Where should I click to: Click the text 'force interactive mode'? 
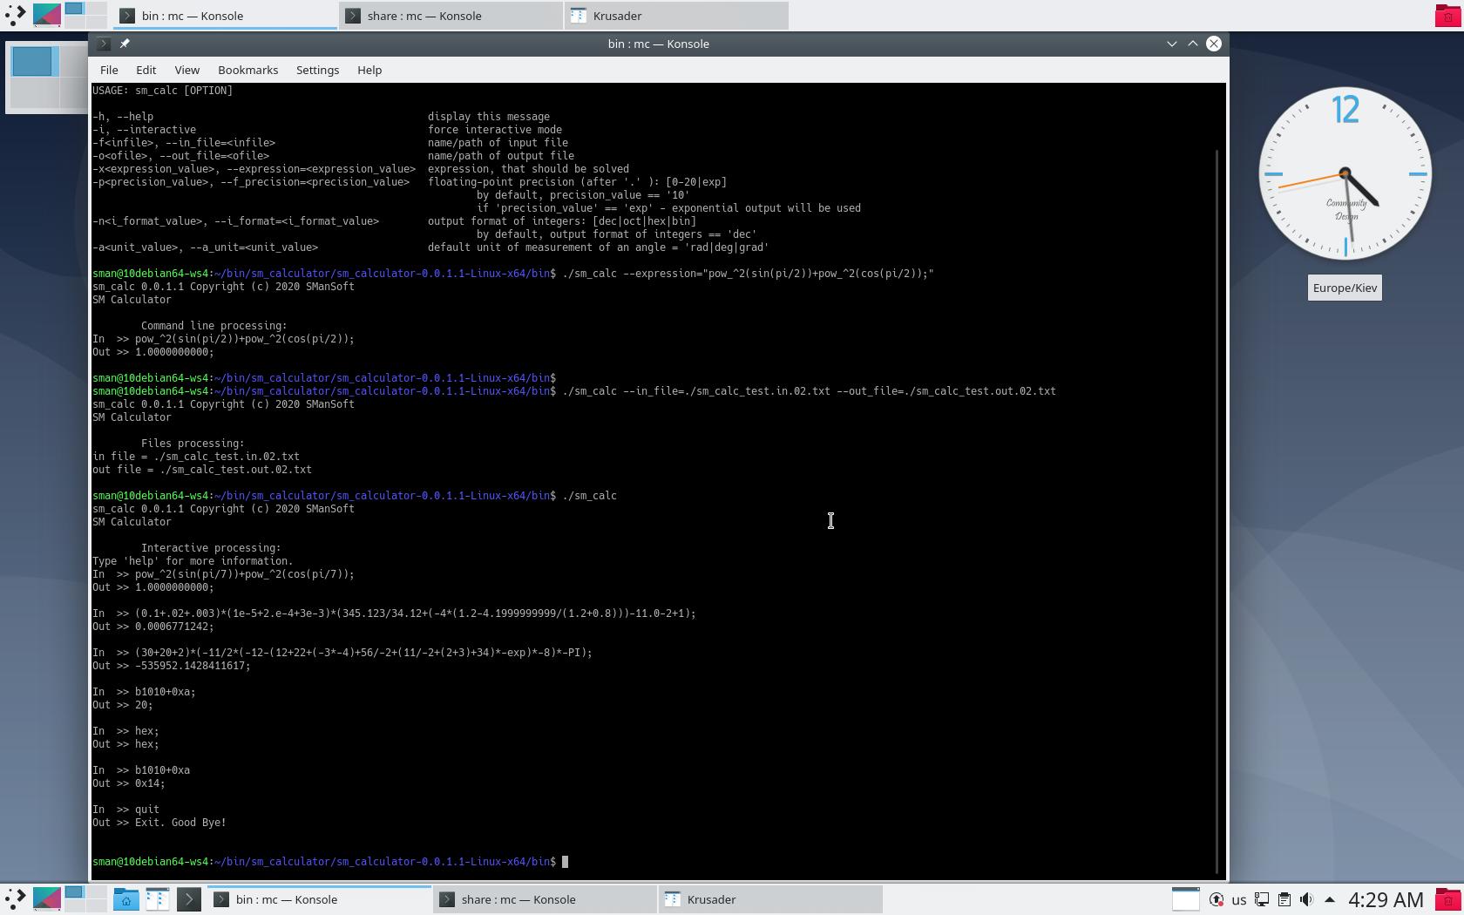pos(495,130)
